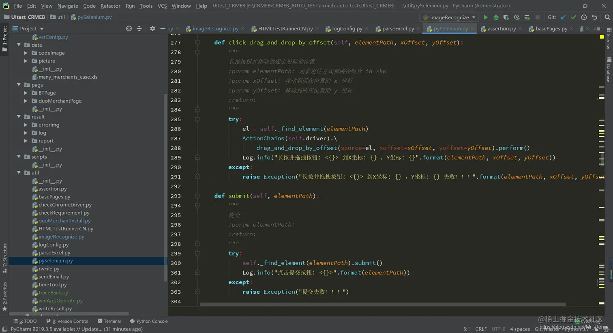Start debugging with the bug icon

click(496, 17)
